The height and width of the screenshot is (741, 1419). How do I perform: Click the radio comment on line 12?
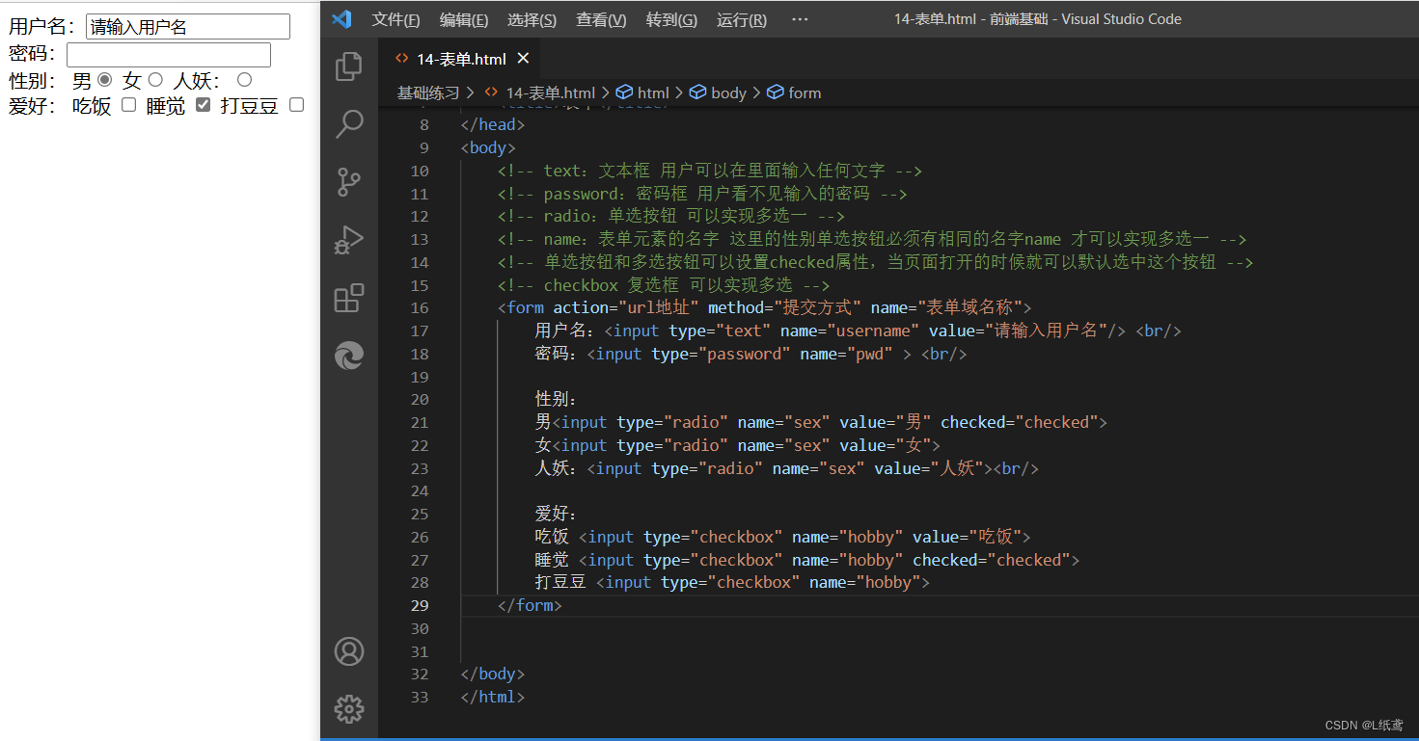[671, 217]
